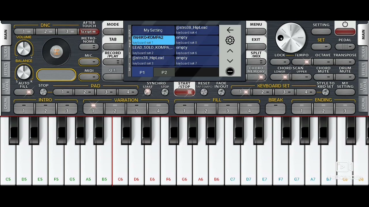Toggle the Chord Memory button
The width and height of the screenshot is (369, 207).
point(256,77)
